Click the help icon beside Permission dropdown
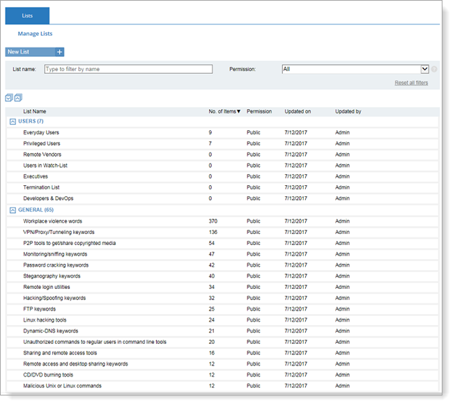This screenshot has width=455, height=408. [434, 69]
